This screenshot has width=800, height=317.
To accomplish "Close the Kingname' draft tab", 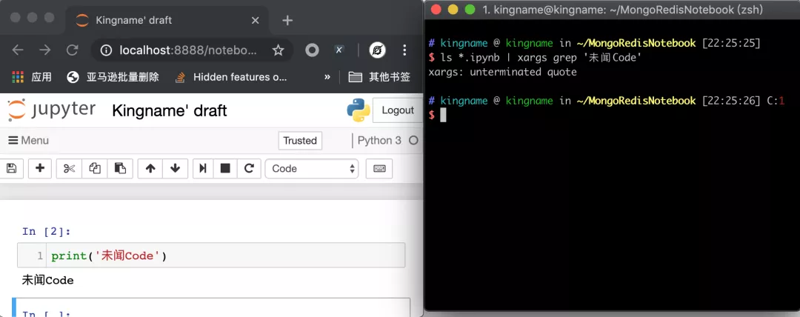I will click(x=256, y=21).
